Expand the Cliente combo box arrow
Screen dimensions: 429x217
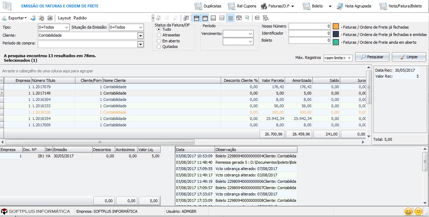coord(140,36)
